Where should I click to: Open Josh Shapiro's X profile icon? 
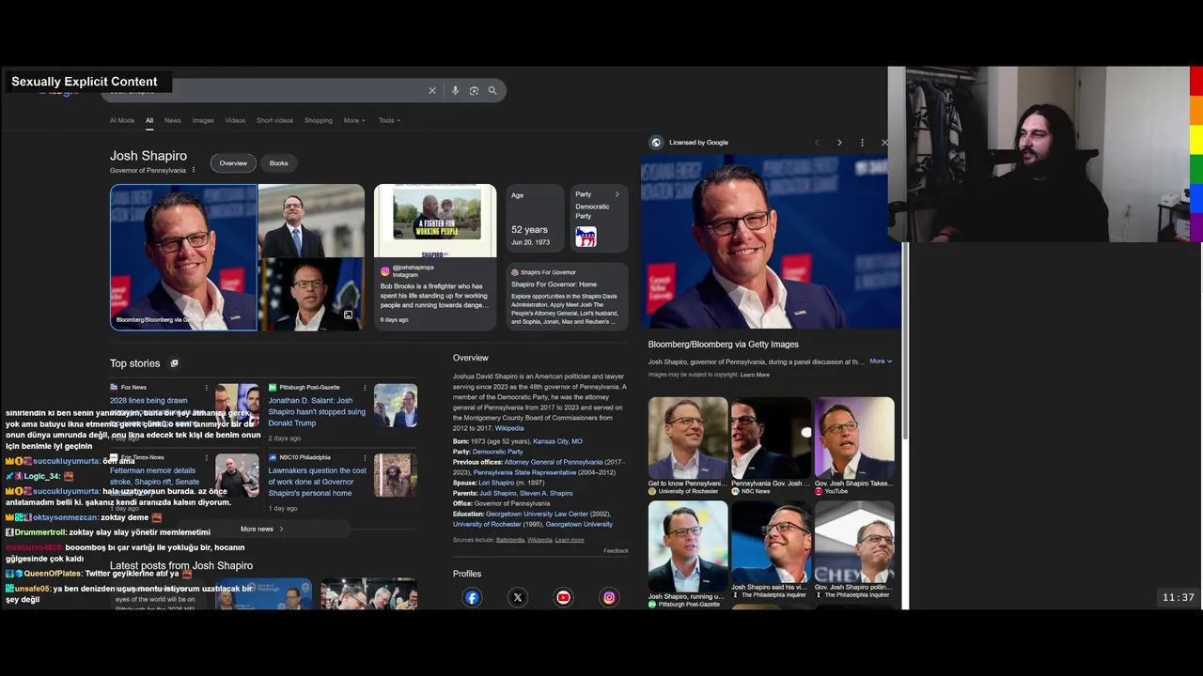click(518, 597)
